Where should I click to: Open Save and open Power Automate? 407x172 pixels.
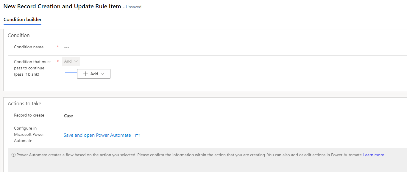pos(97,135)
